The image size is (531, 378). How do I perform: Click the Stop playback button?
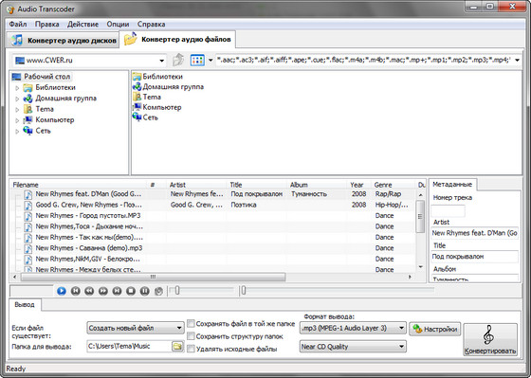[x=131, y=291]
